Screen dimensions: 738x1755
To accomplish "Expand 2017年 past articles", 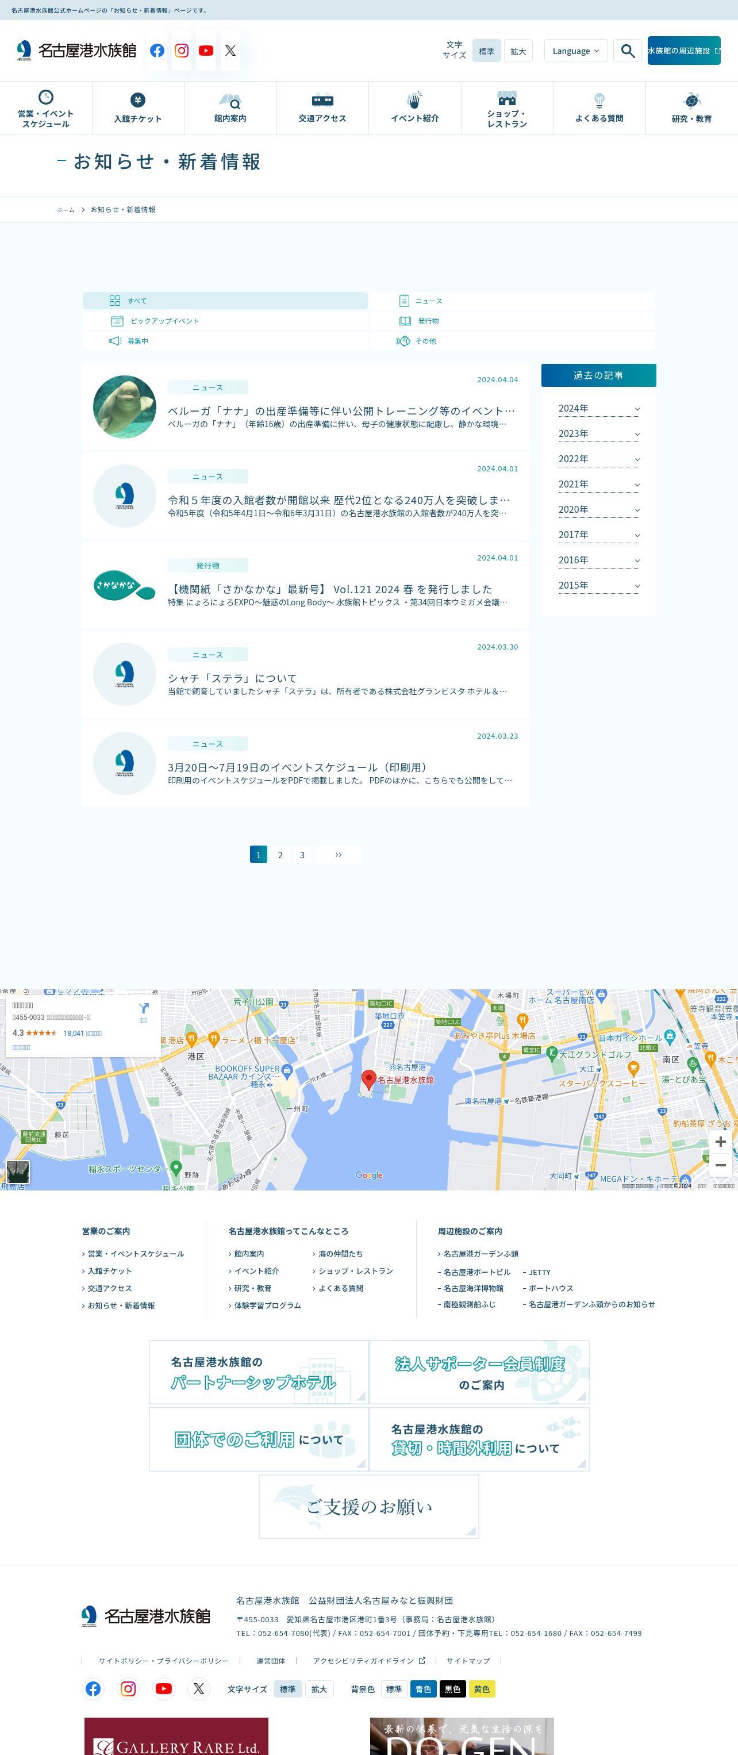I will [x=598, y=535].
